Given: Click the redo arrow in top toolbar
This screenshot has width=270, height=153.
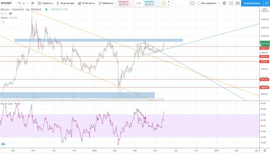Looking at the screenshot, I should click(172, 3).
